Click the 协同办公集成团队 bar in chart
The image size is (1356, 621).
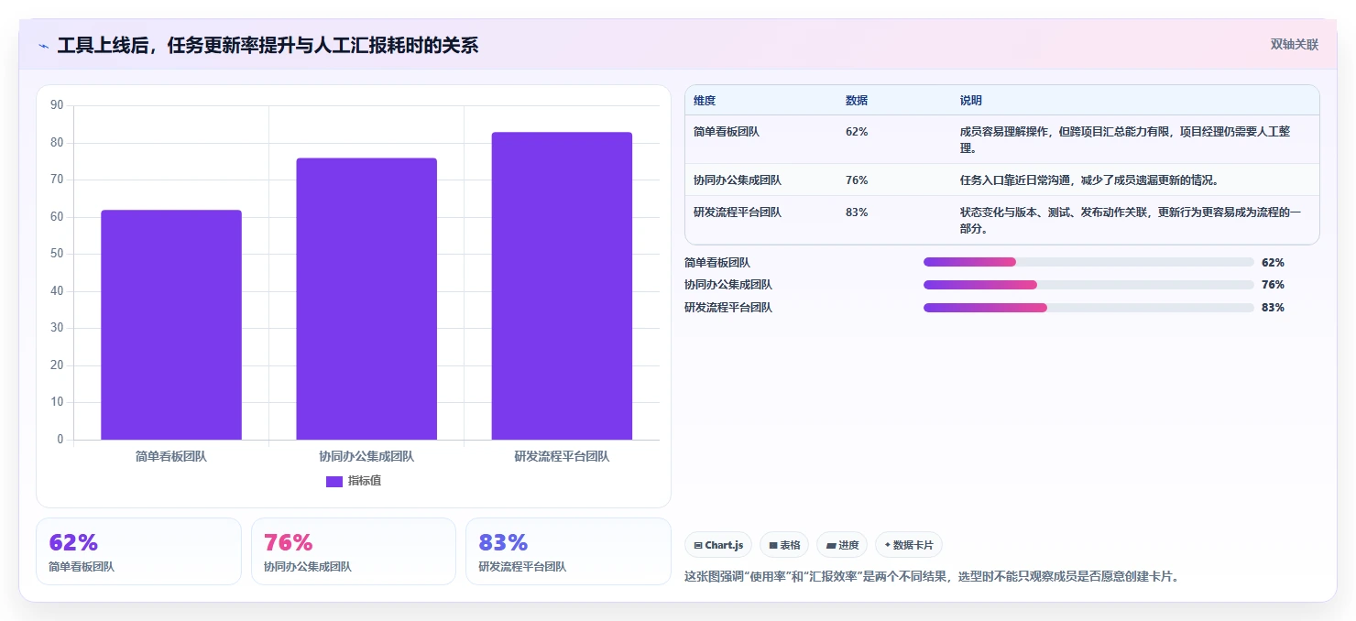click(x=366, y=299)
